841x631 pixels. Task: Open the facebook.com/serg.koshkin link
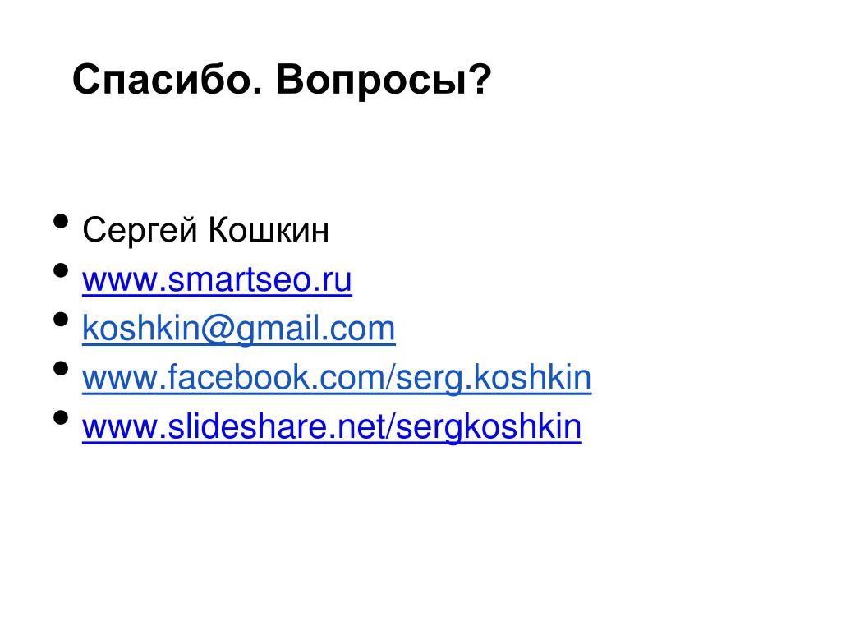point(337,378)
